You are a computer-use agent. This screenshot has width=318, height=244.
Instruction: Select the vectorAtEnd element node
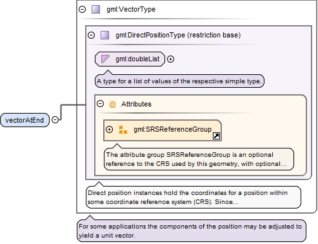pyautogui.click(x=25, y=120)
